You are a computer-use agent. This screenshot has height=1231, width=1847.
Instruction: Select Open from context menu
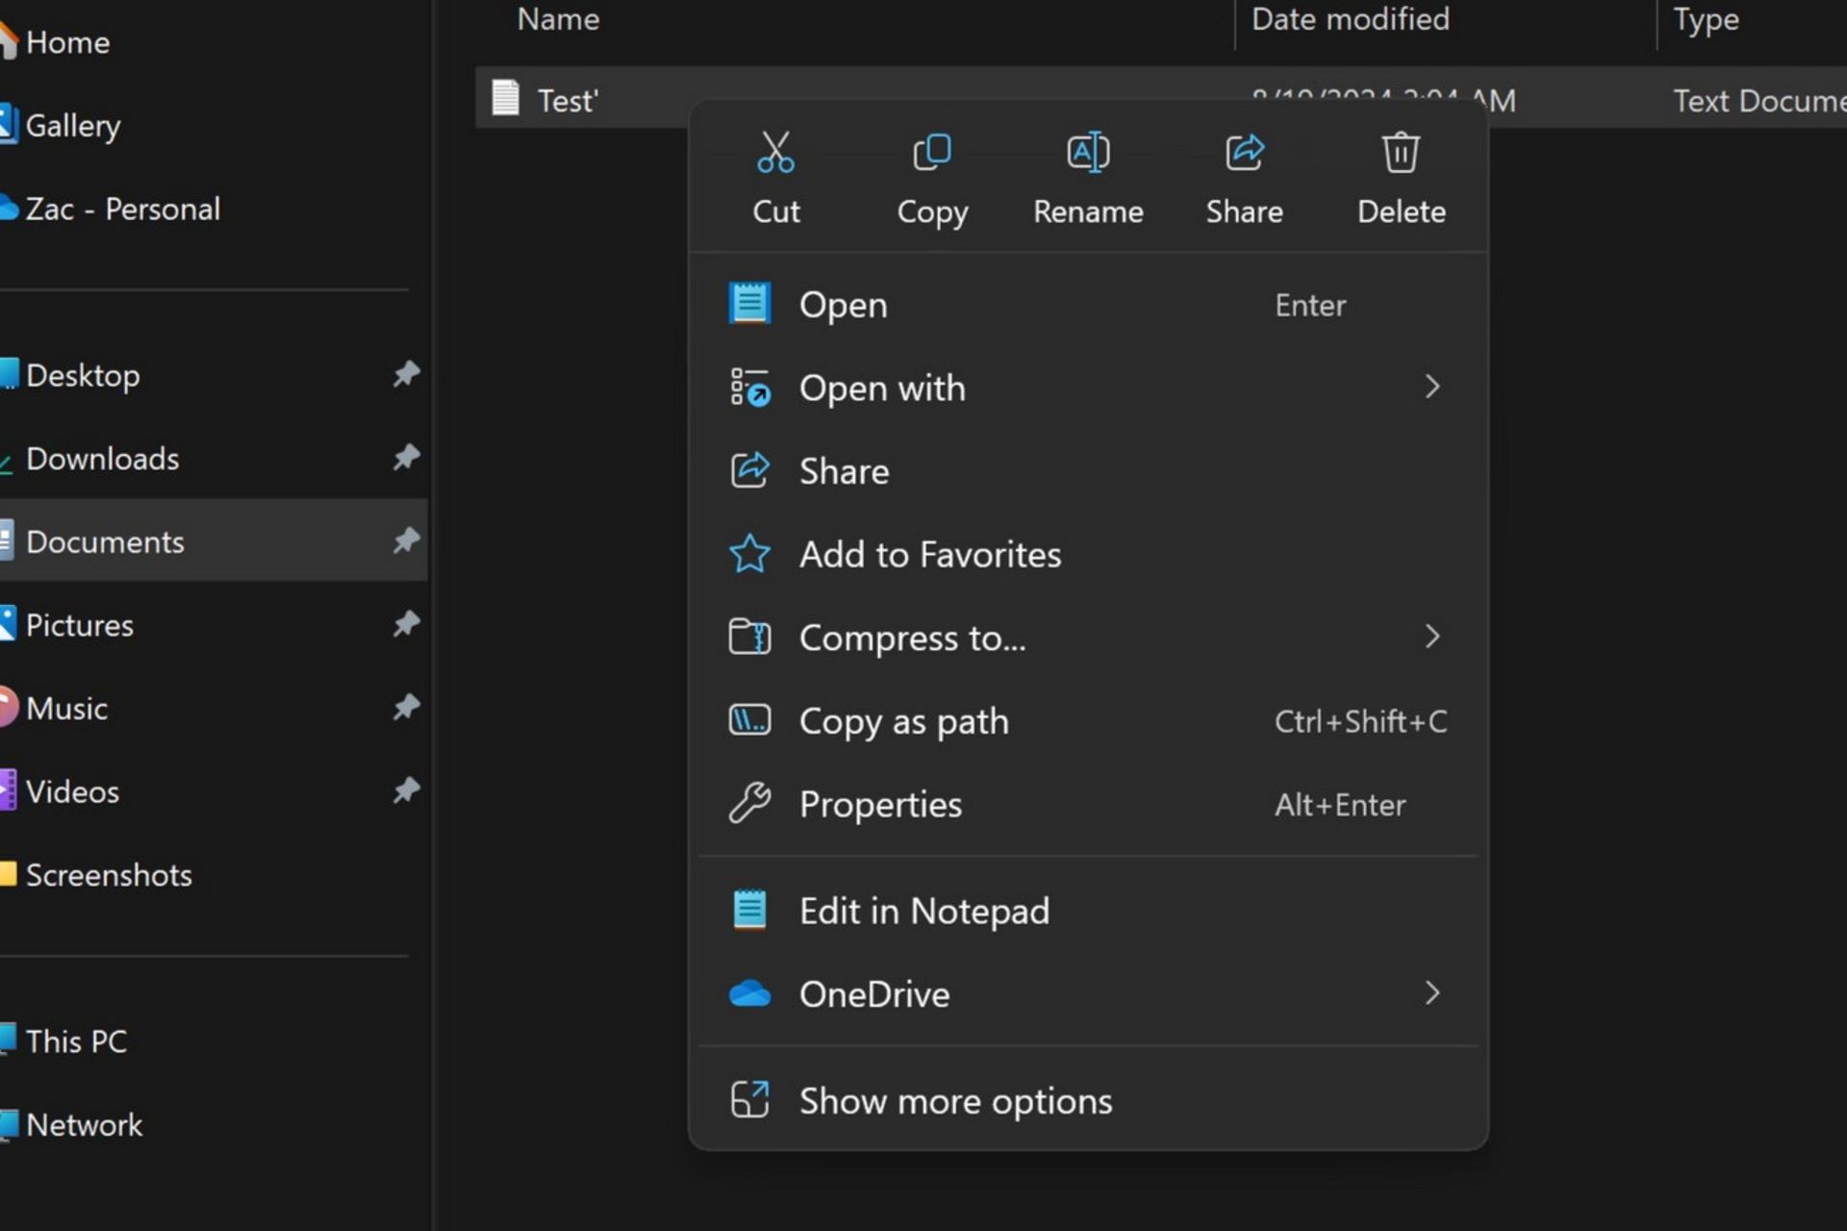pyautogui.click(x=844, y=304)
